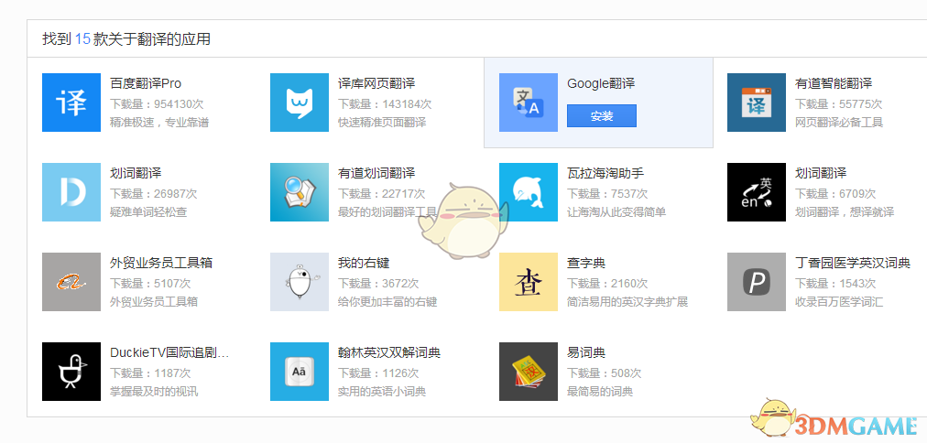Click the 下载量：22717次 text

[381, 194]
